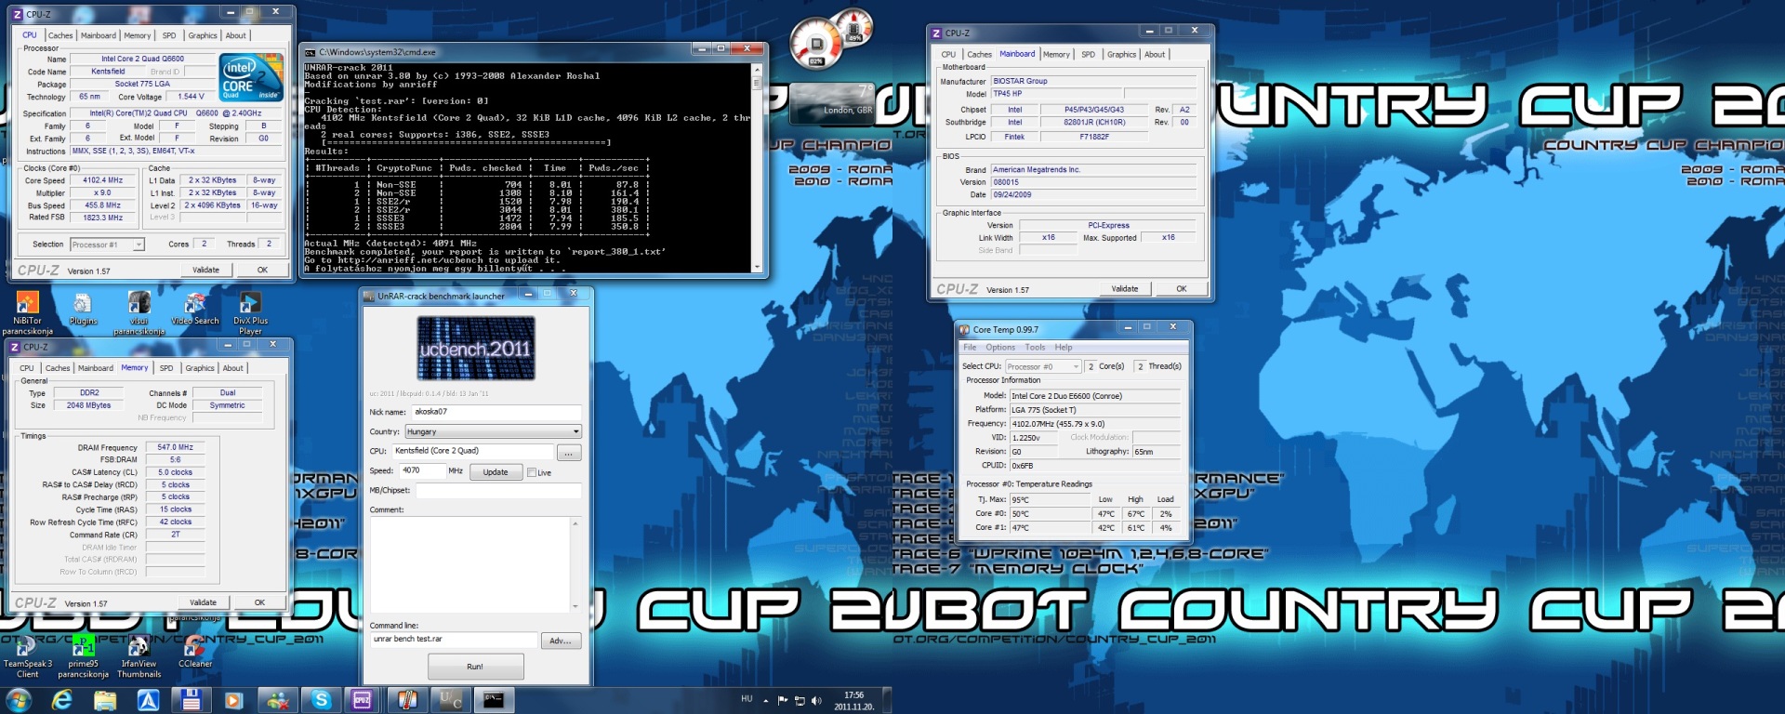Enable the Live checkbox in ucbench launcher
Screen dimensions: 1785x714
tap(532, 472)
